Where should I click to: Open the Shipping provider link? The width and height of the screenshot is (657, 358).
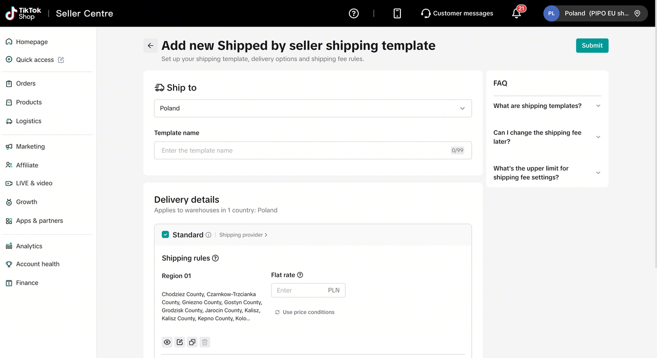pos(243,235)
